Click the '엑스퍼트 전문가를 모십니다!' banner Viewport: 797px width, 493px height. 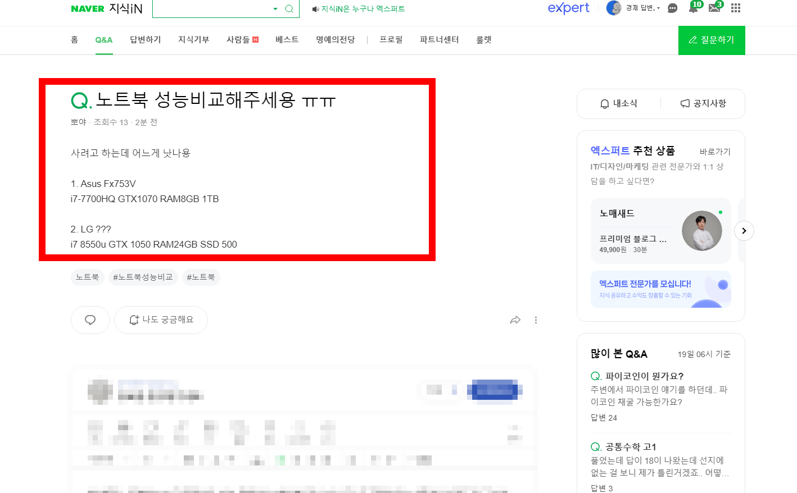tap(660, 289)
